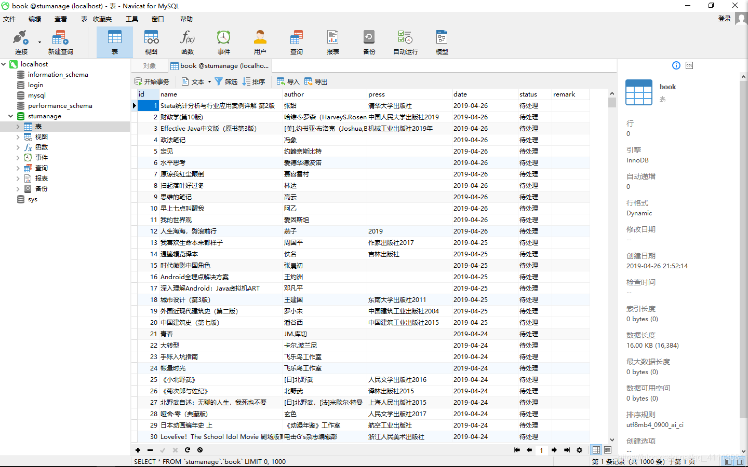Click the 新建查询 (New Query) toolbar icon

pos(60,42)
